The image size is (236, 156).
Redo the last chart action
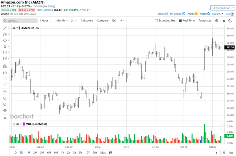click(x=5, y=84)
